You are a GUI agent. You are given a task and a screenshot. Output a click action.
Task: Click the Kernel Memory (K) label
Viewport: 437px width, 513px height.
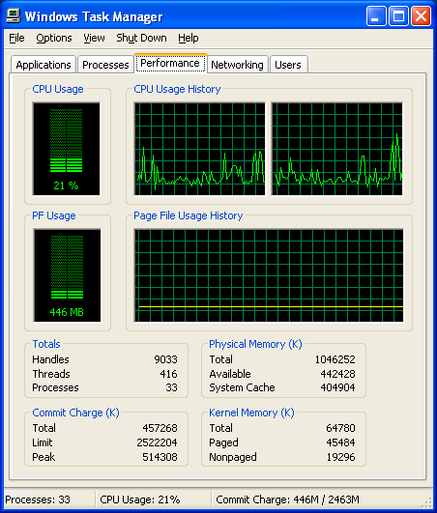[x=251, y=413]
